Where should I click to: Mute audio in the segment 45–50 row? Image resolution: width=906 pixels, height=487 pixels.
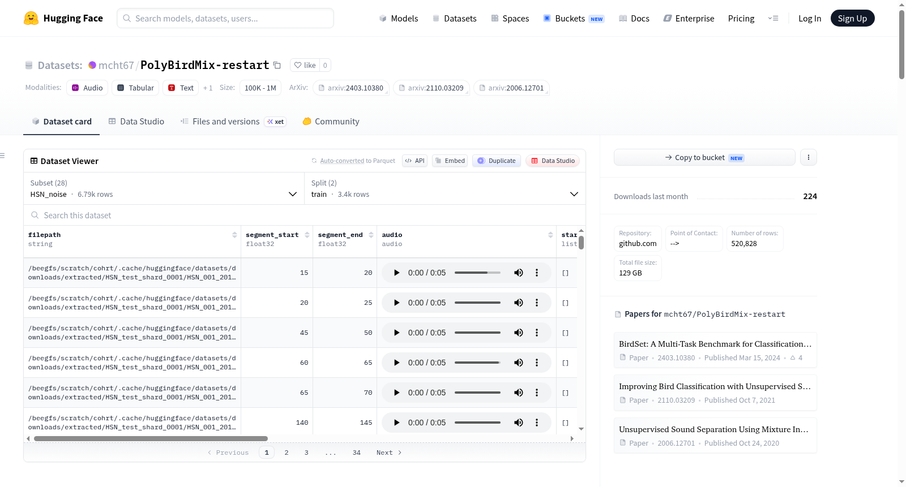click(519, 333)
